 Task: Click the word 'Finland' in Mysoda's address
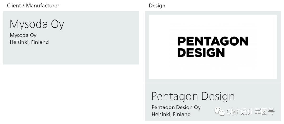click(x=40, y=42)
